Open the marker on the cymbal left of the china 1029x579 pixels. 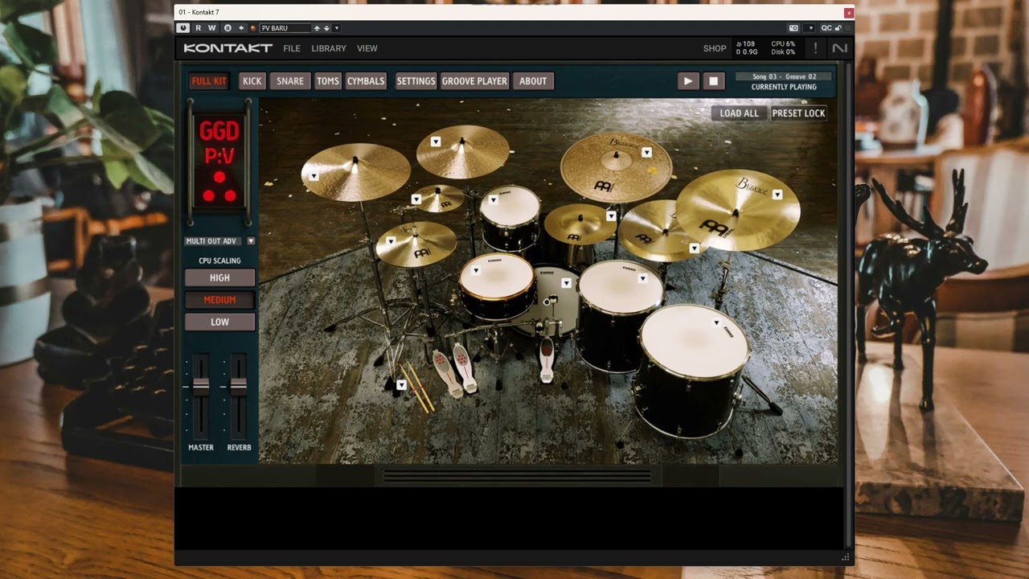click(x=695, y=249)
